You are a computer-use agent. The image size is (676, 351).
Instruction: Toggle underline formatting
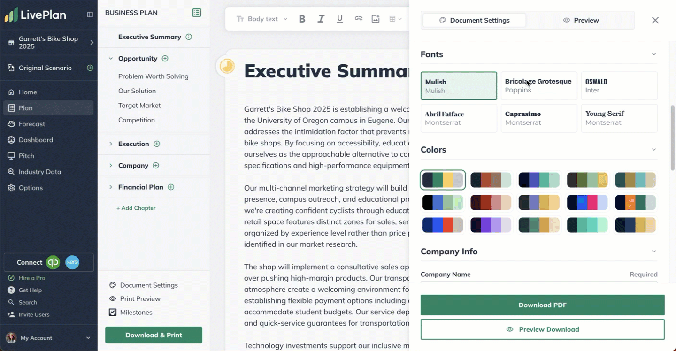coord(339,18)
